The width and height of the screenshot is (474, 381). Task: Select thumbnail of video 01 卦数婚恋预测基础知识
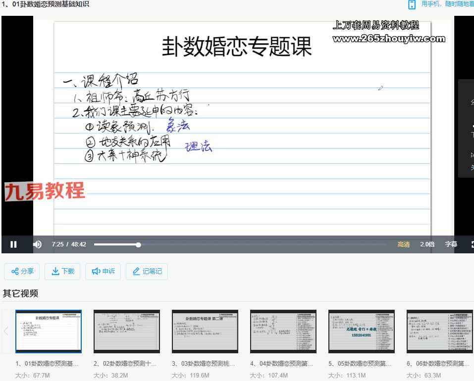point(49,331)
